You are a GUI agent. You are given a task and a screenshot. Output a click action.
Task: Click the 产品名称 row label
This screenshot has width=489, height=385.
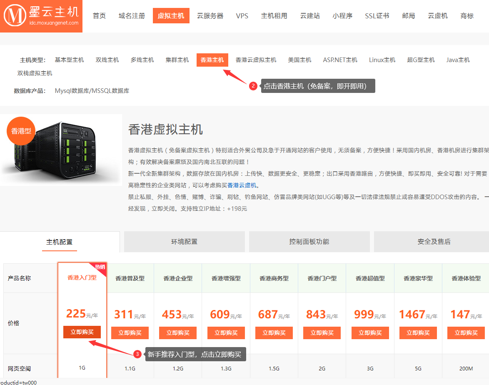19,278
